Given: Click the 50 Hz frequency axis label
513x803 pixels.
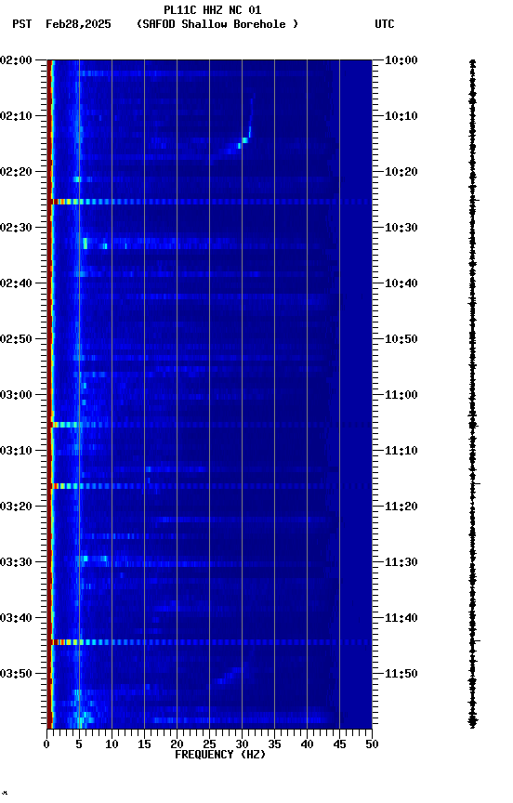Looking at the screenshot, I should pos(372,744).
